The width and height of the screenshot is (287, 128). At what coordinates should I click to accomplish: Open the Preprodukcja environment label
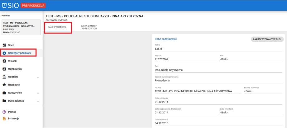click(x=34, y=5)
